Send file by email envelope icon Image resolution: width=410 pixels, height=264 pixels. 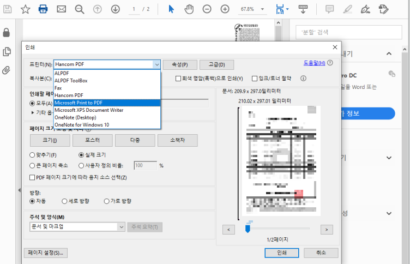coord(62,9)
